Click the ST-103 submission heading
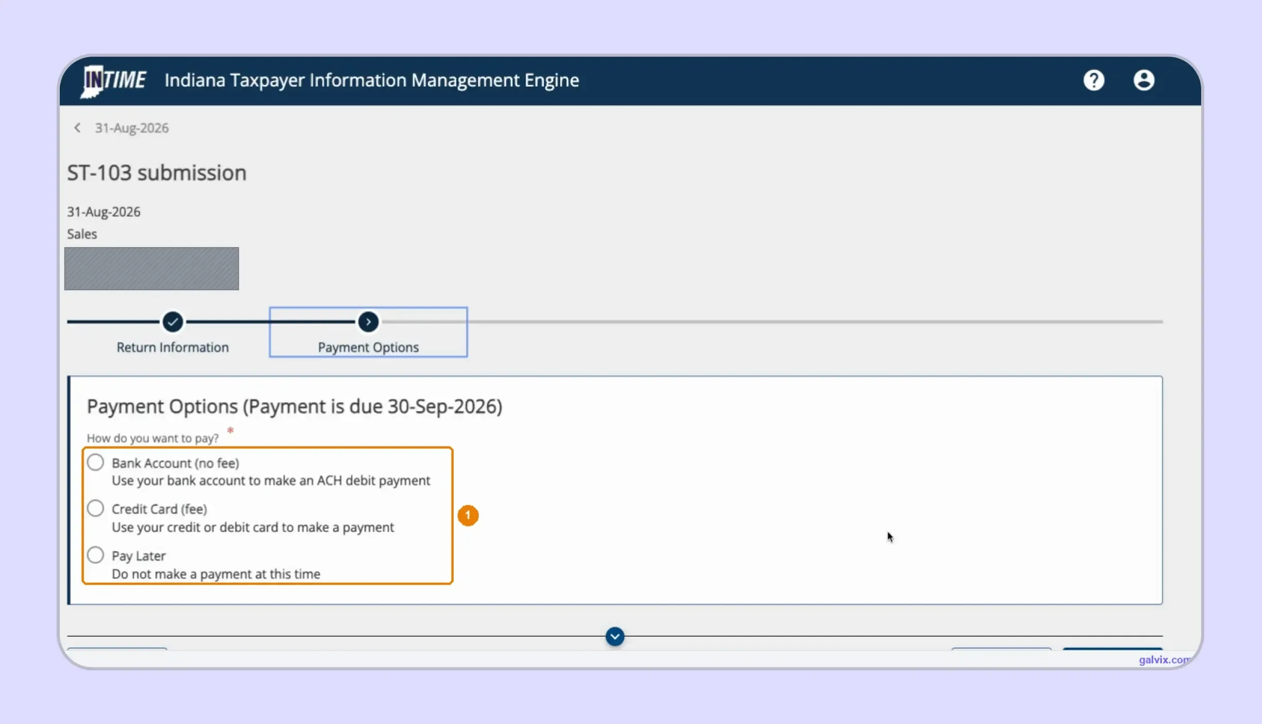Image resolution: width=1262 pixels, height=724 pixels. 157,173
